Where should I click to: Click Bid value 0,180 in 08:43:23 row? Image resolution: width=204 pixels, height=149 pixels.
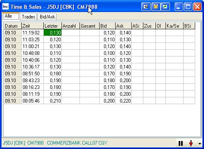tap(108, 81)
